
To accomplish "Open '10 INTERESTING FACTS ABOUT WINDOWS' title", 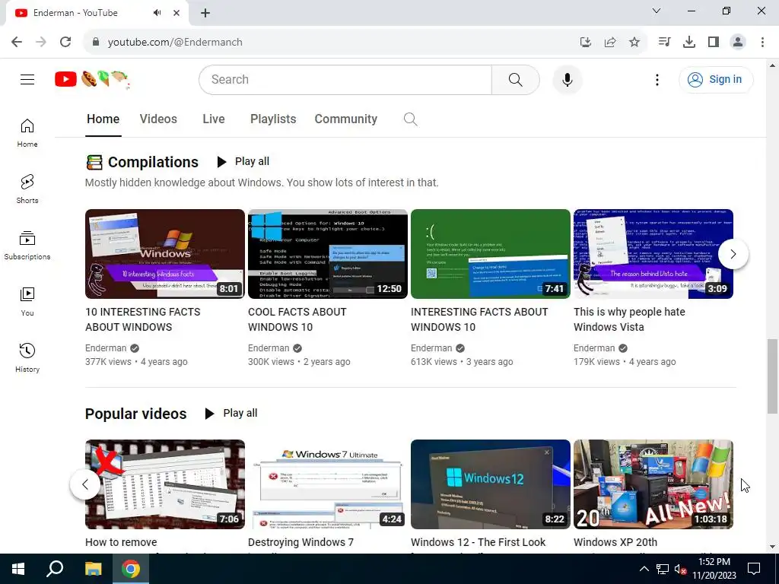I will (142, 319).
